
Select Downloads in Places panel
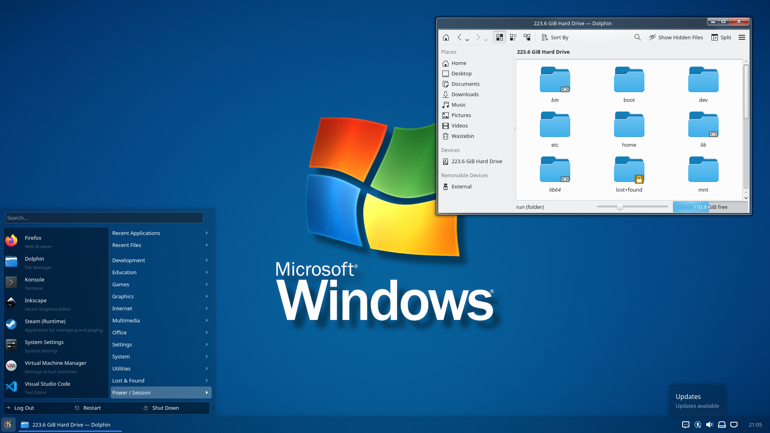click(x=476, y=94)
